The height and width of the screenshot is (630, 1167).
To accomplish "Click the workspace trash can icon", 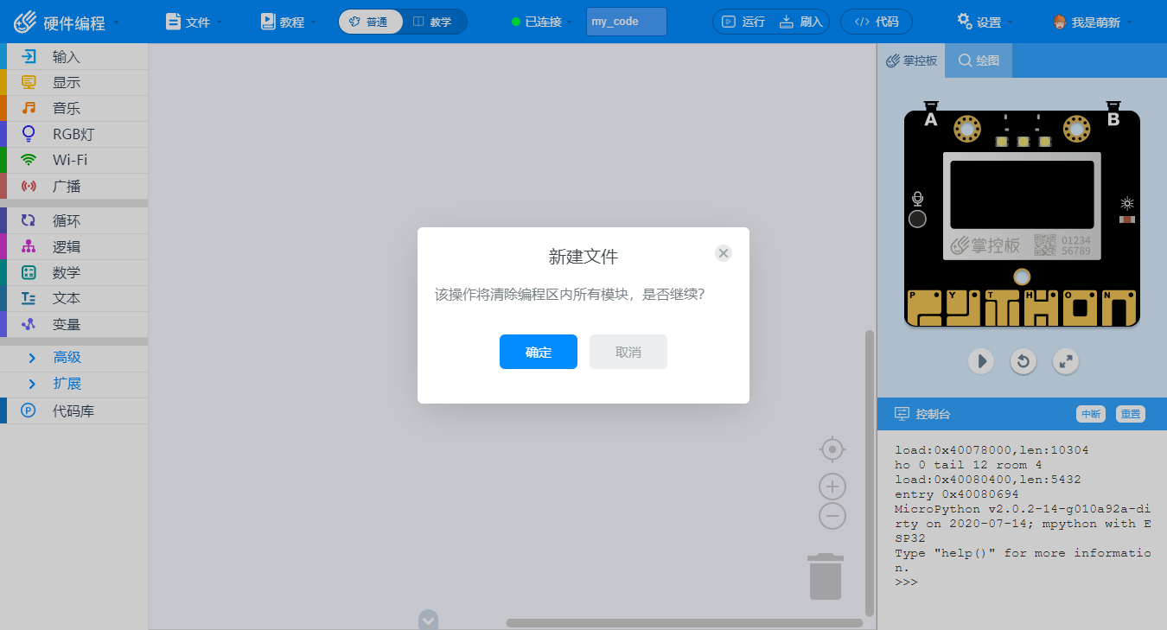I will point(826,576).
